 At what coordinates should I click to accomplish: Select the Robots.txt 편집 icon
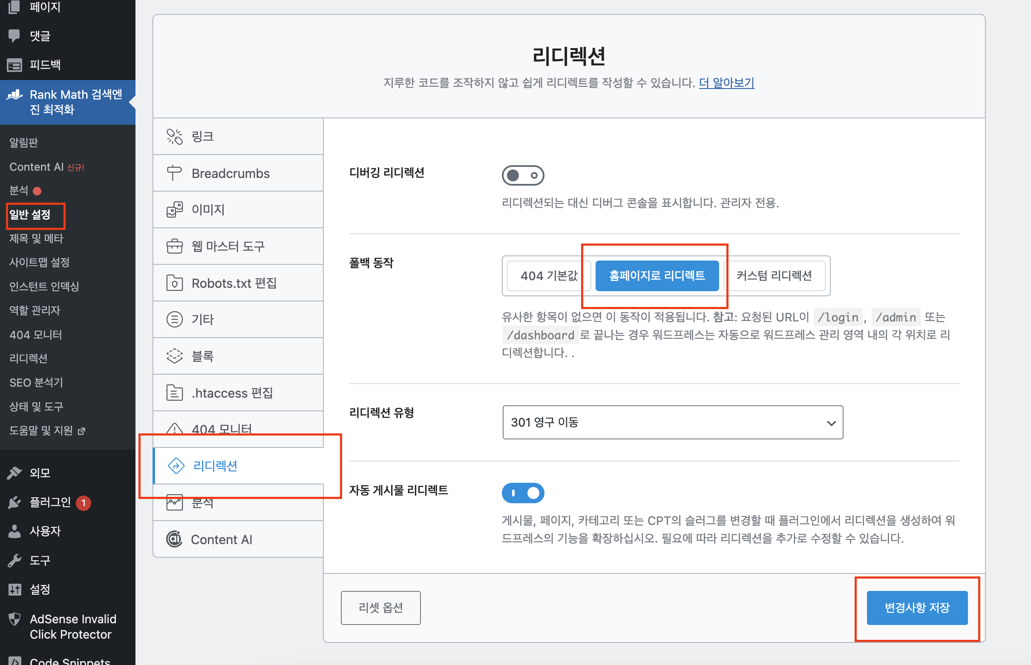click(x=174, y=283)
